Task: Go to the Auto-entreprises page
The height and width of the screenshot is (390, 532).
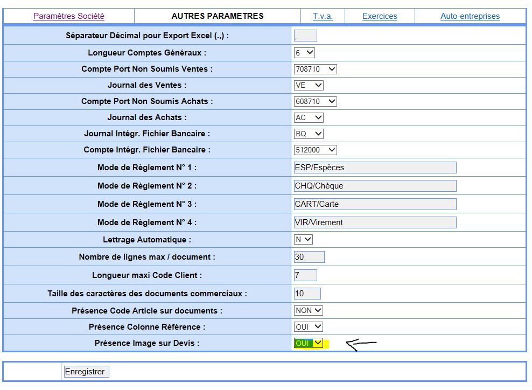Action: (470, 16)
